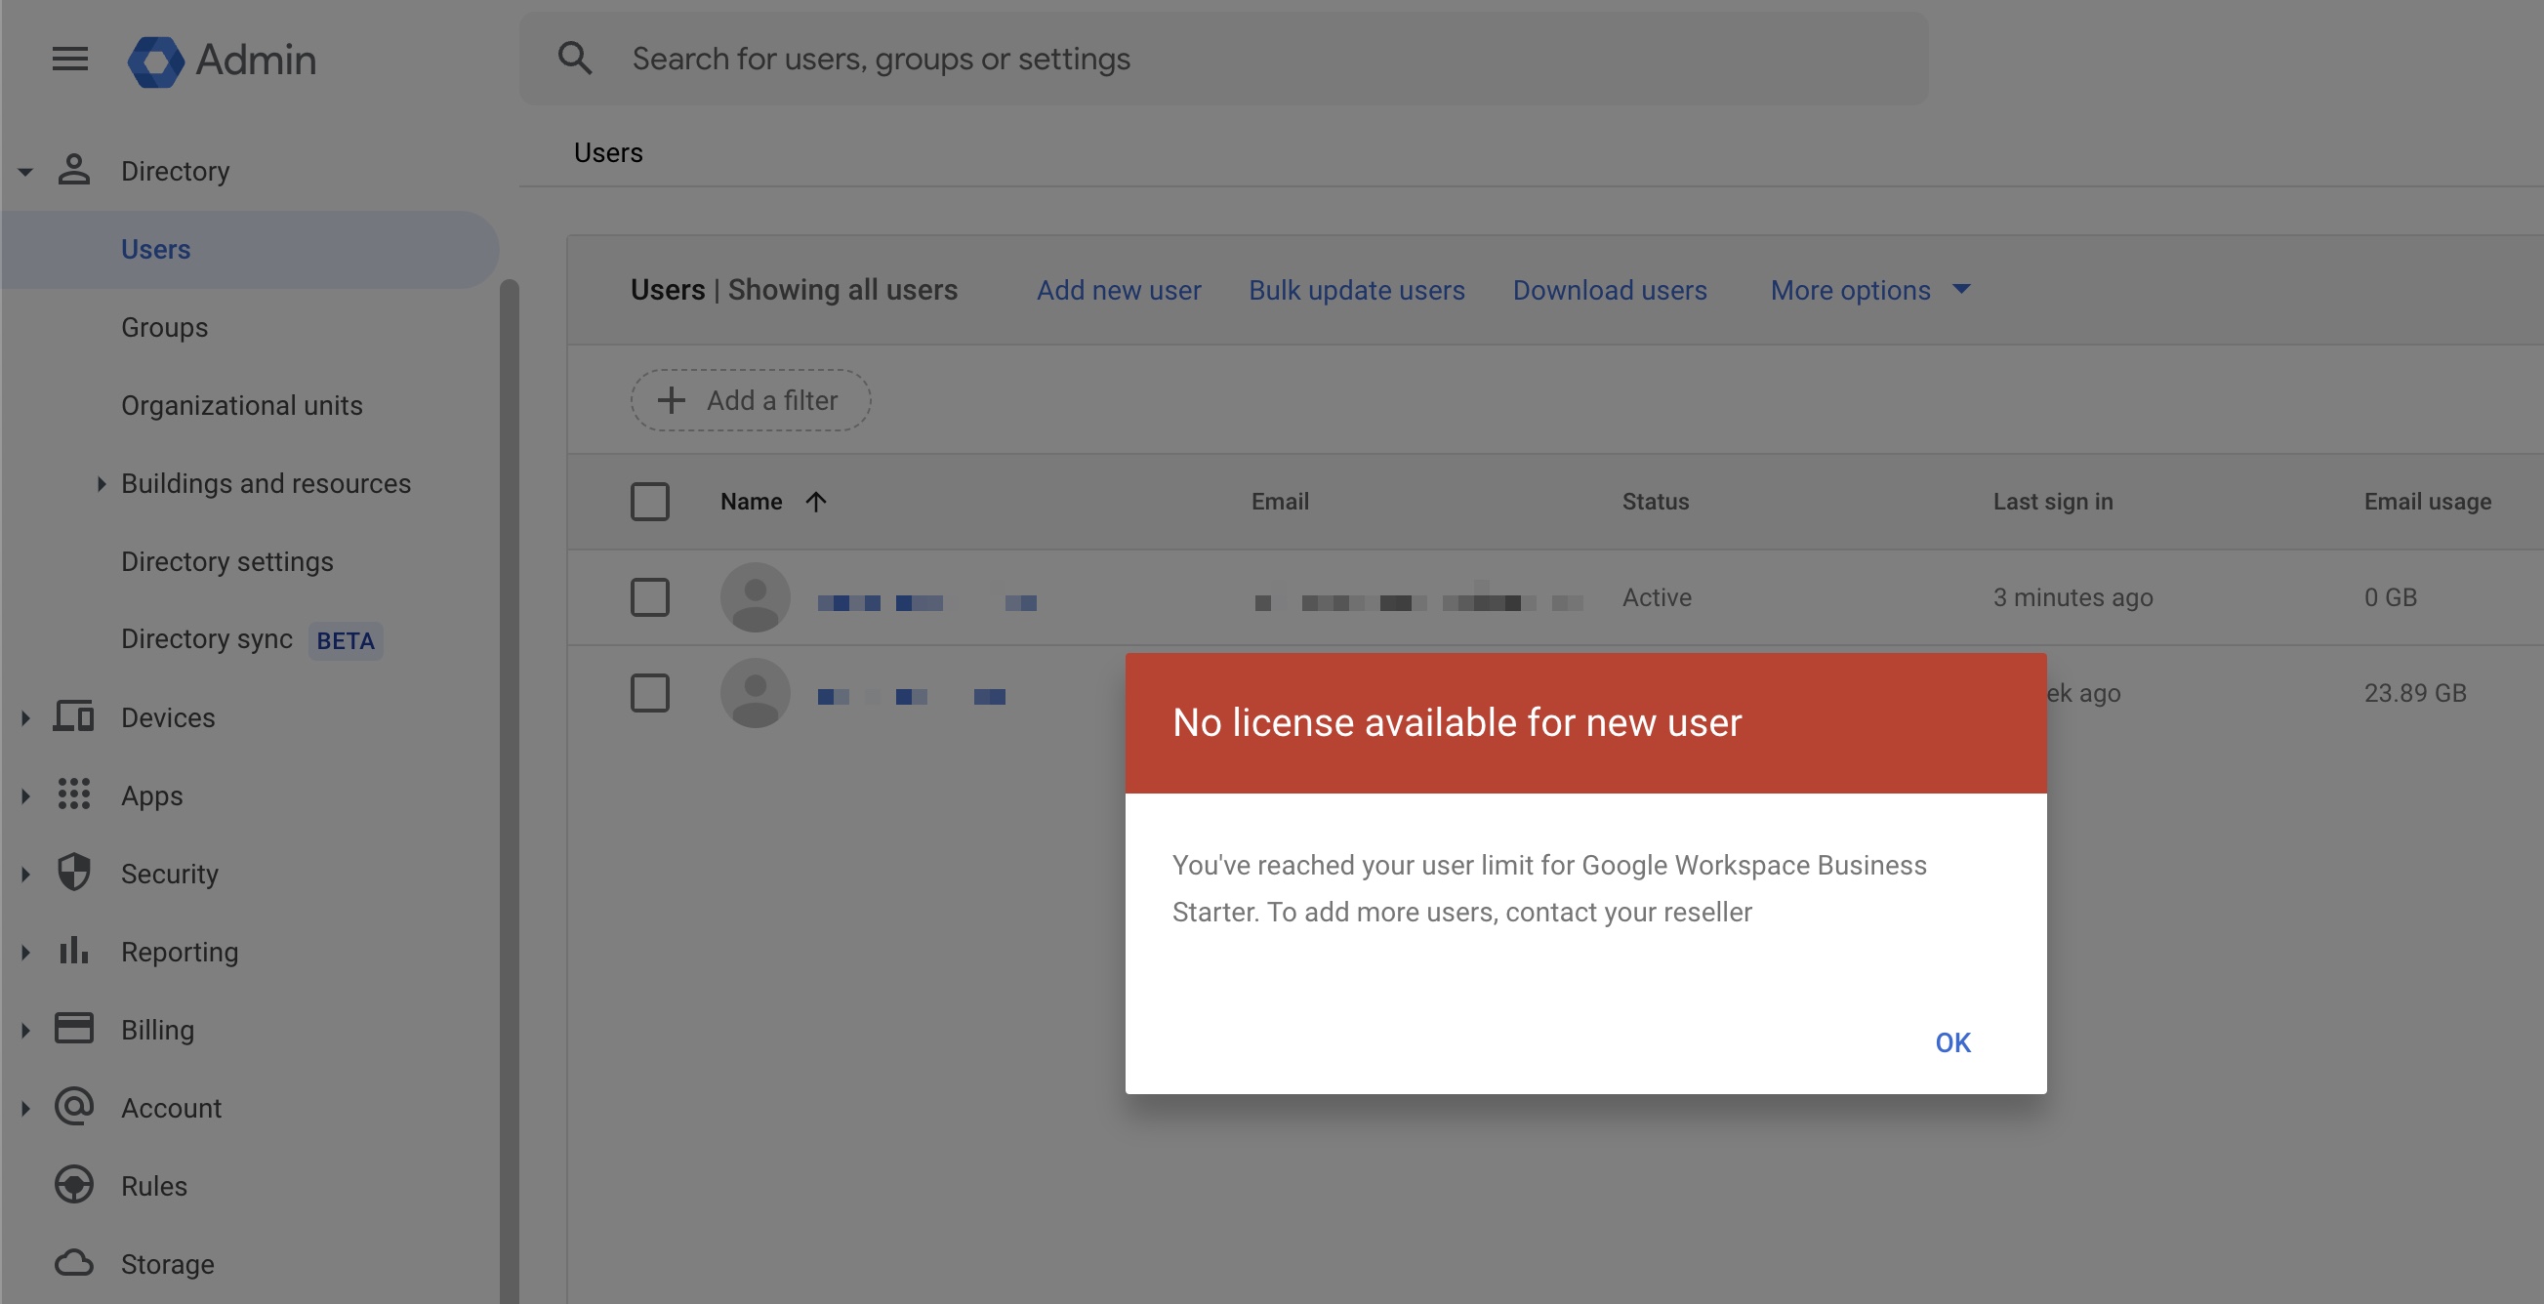The image size is (2544, 1304).
Task: Click the Storage cloud icon
Action: point(74,1263)
